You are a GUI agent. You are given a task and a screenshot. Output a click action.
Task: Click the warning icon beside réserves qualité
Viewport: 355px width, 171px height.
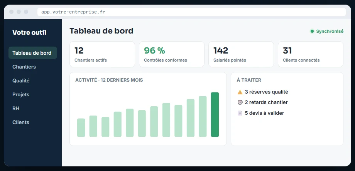240,92
